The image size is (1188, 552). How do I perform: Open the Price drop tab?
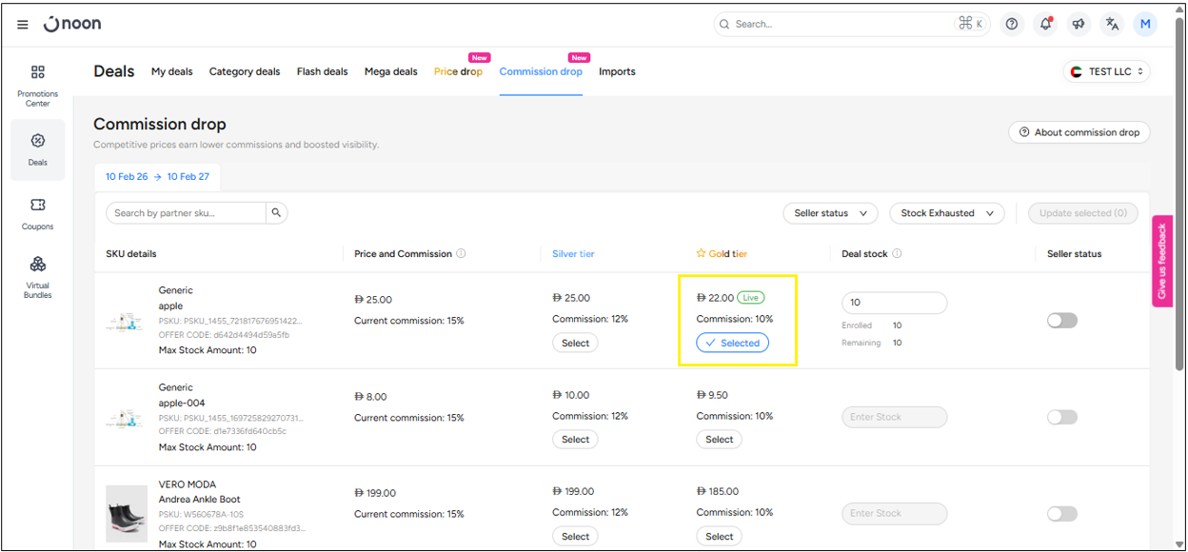pyautogui.click(x=458, y=71)
